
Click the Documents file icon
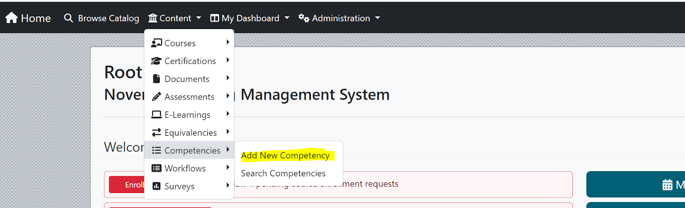tap(157, 79)
